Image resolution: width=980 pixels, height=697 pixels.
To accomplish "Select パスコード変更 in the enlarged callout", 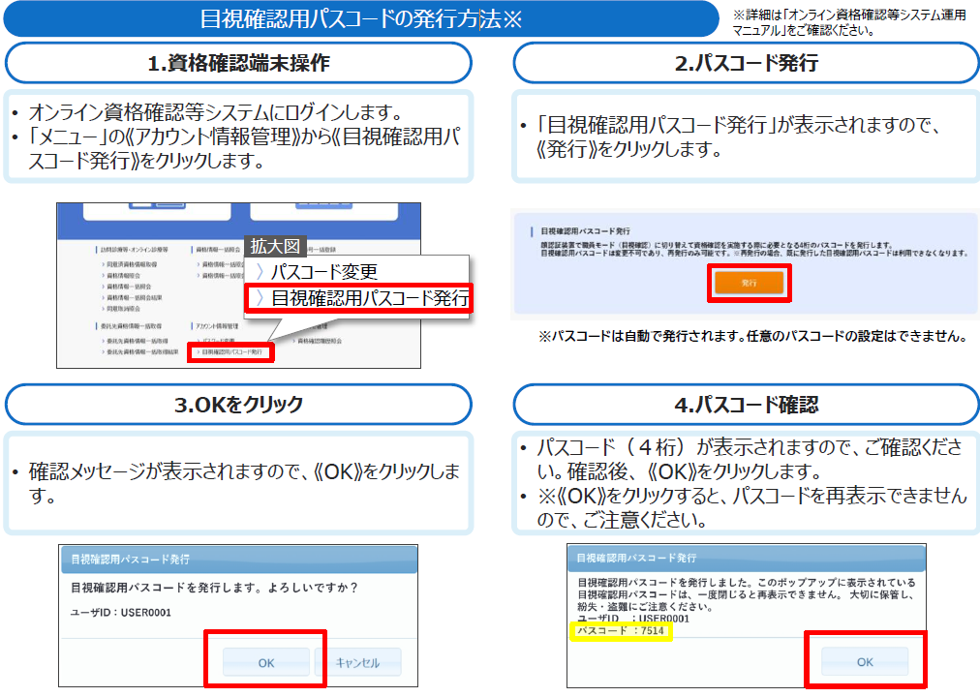I will pos(324,272).
